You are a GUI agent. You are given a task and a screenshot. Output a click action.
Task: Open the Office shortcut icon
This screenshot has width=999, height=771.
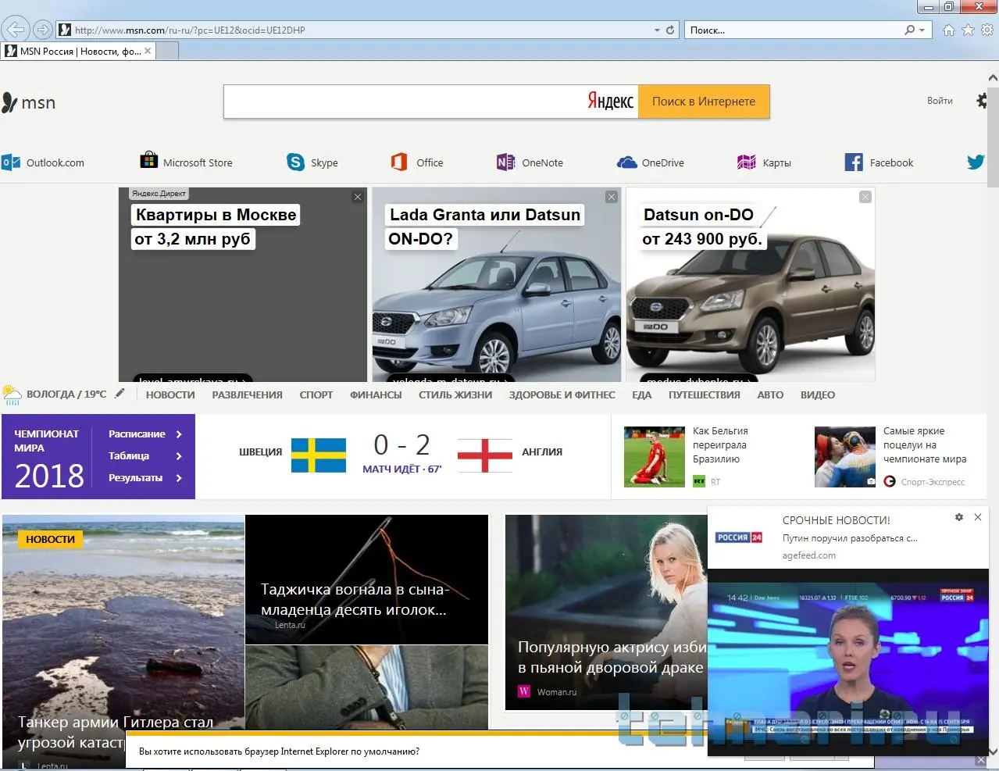398,162
